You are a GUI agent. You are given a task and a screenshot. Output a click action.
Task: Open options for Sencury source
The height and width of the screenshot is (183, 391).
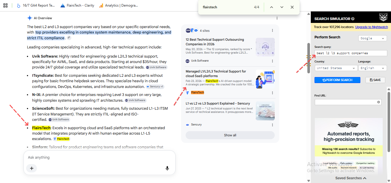pos(272,125)
